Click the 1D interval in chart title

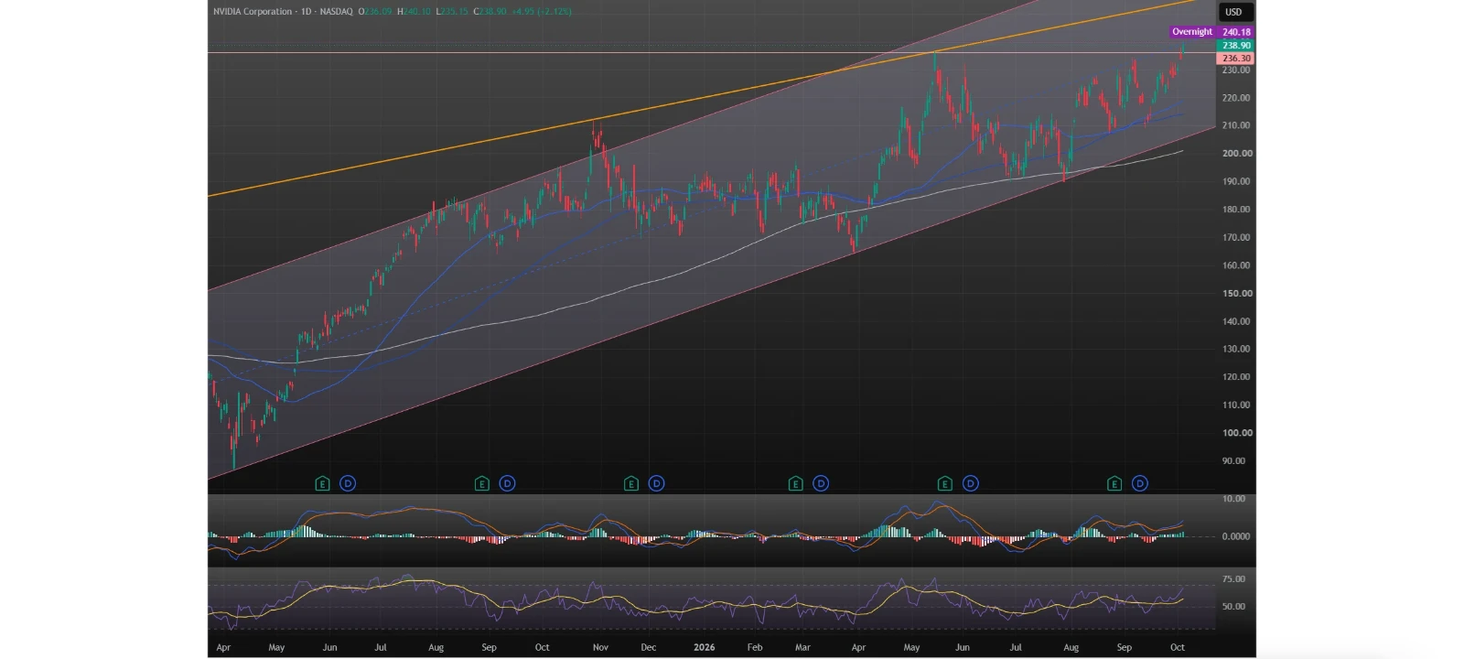(307, 12)
